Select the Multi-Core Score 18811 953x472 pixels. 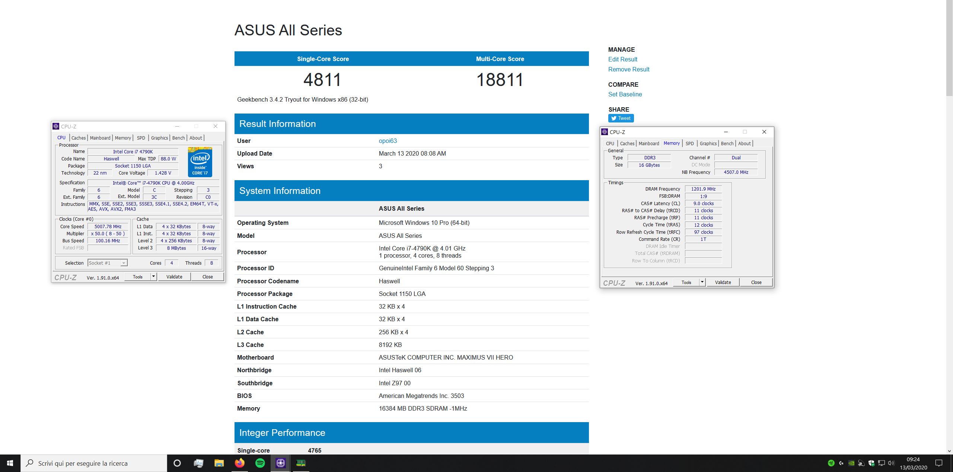click(x=500, y=80)
